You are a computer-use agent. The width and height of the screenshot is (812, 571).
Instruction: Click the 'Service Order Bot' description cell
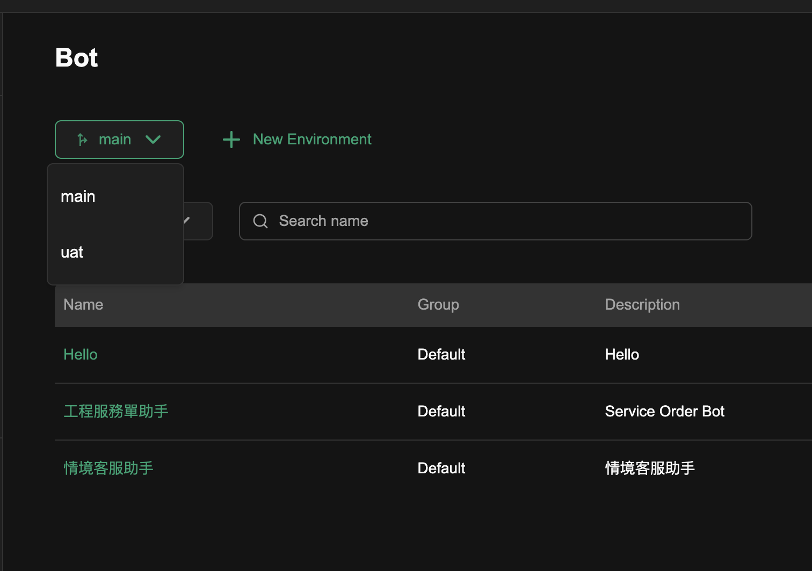pos(665,412)
